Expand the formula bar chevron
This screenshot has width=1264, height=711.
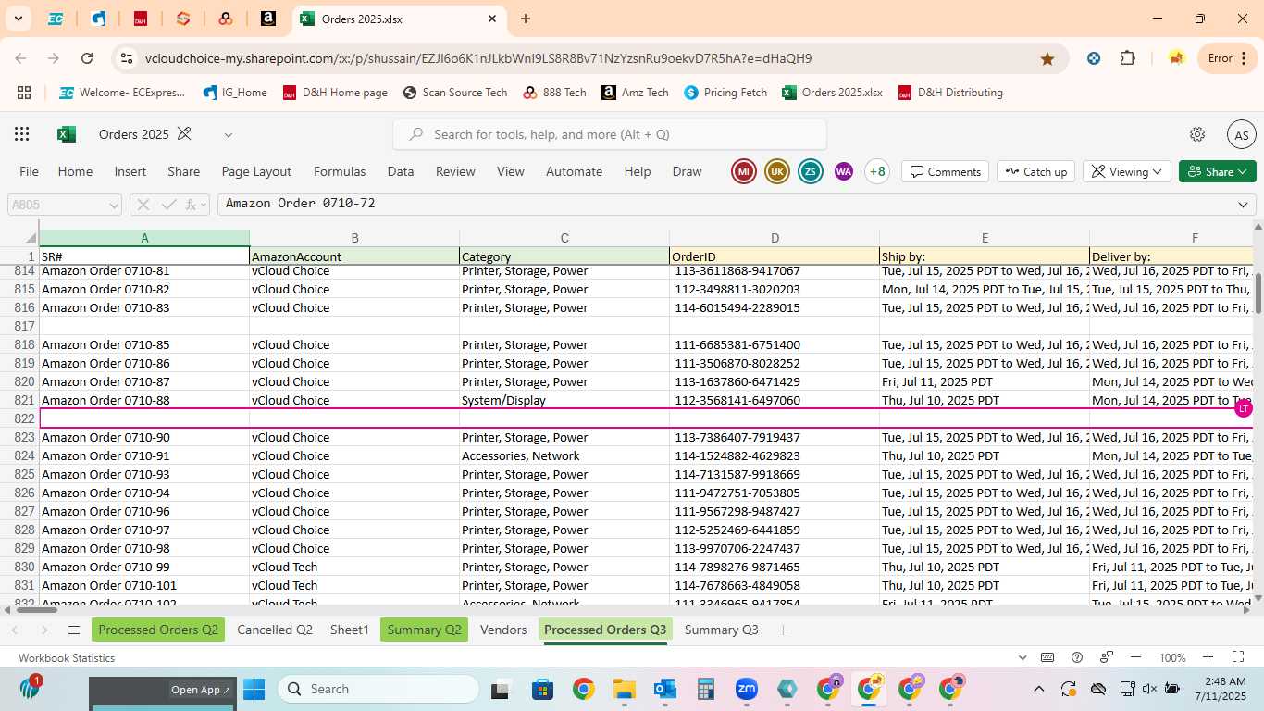pos(1243,205)
